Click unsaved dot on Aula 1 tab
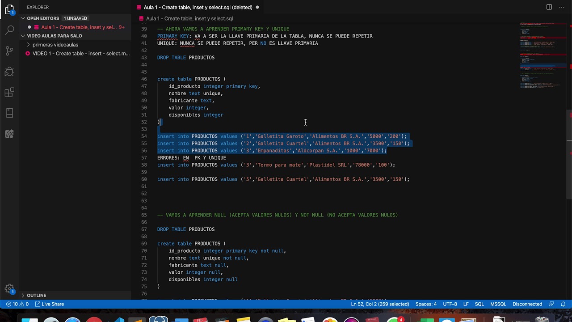The image size is (572, 322). point(257,7)
